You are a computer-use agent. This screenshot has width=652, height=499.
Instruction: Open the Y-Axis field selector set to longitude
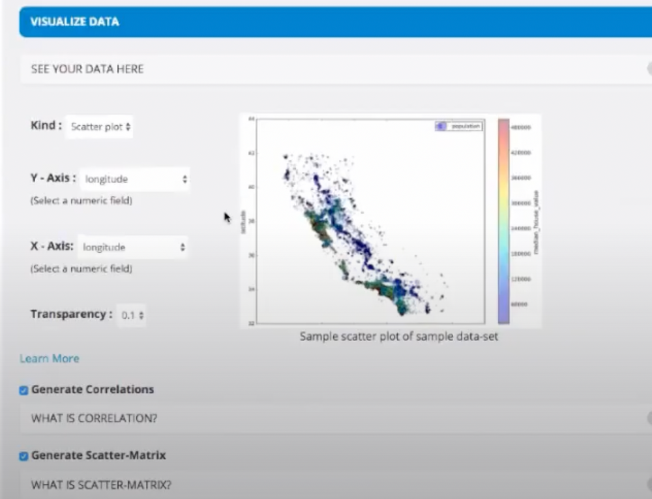[135, 179]
